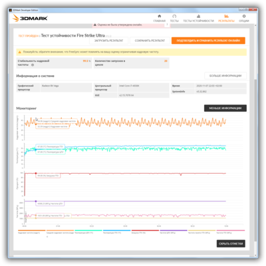
Task: Click the 3DMARK logo
Action: coord(31,18)
